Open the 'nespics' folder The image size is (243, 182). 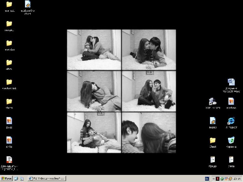pos(9,24)
